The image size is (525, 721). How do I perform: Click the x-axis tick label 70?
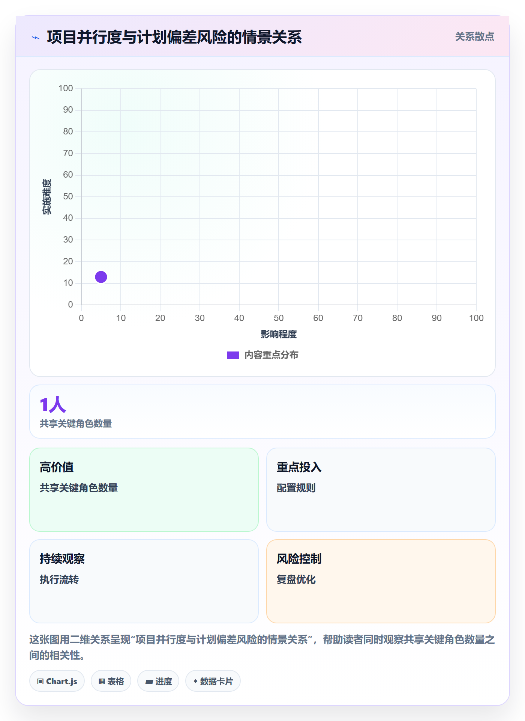click(357, 318)
